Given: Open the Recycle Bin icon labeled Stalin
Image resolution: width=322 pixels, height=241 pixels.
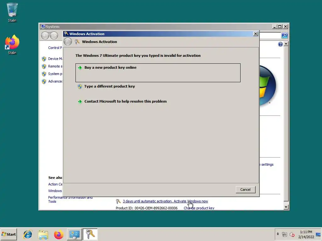Looking at the screenshot, I should pyautogui.click(x=12, y=12).
